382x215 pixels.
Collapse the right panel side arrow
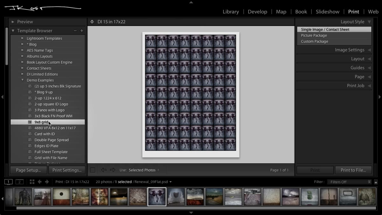(x=380, y=97)
